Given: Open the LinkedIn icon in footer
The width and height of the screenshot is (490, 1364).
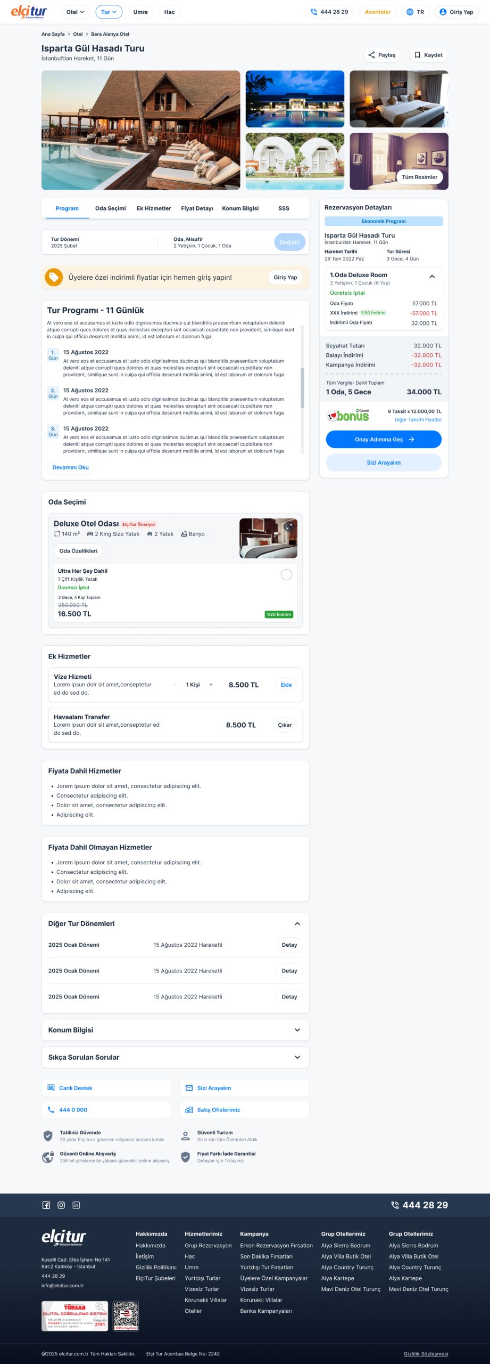Looking at the screenshot, I should click(76, 1205).
